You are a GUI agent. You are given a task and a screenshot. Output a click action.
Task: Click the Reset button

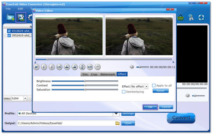pyautogui.click(x=161, y=91)
